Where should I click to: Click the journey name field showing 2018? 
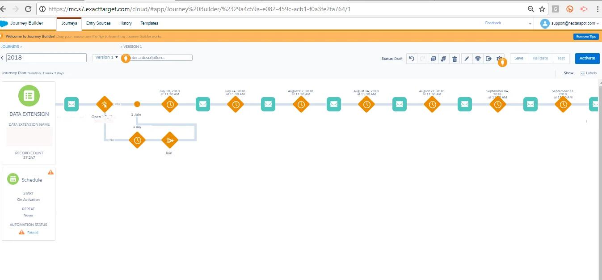46,58
